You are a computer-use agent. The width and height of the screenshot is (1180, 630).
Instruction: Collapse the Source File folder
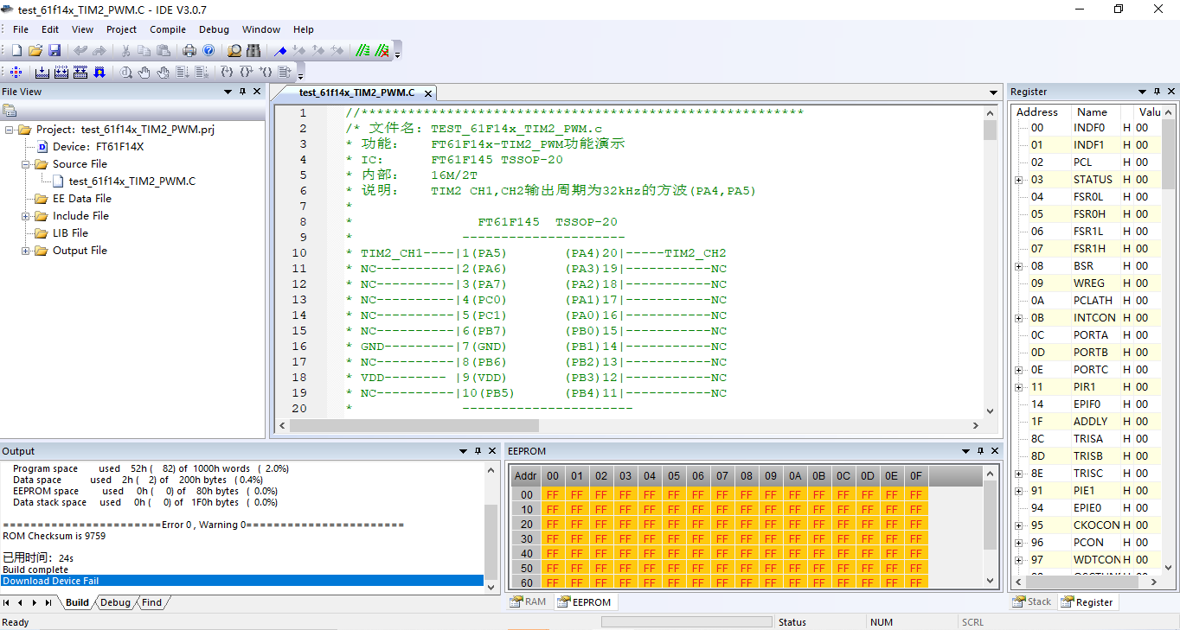(26, 164)
